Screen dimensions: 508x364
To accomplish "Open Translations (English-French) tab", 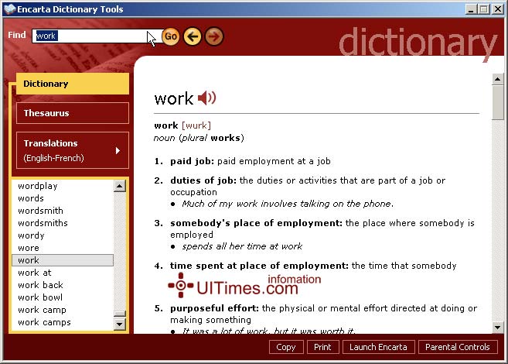I will point(73,150).
